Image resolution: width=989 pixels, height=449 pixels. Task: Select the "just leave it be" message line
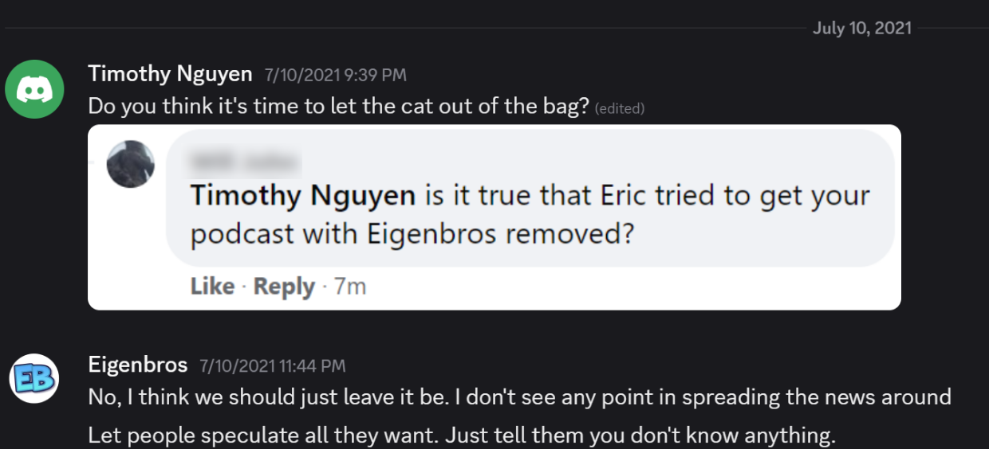(x=519, y=396)
